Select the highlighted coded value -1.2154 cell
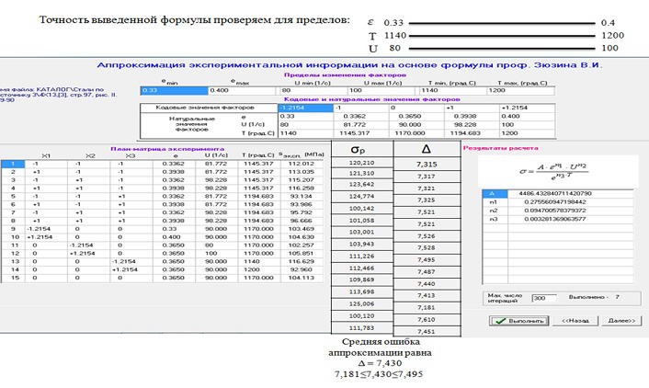Screen dimensions: 649x388 [x=306, y=108]
